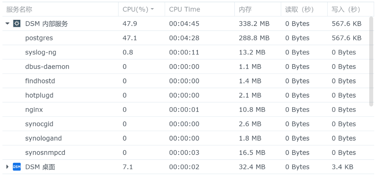Select the findhostd process row

(x=186, y=81)
